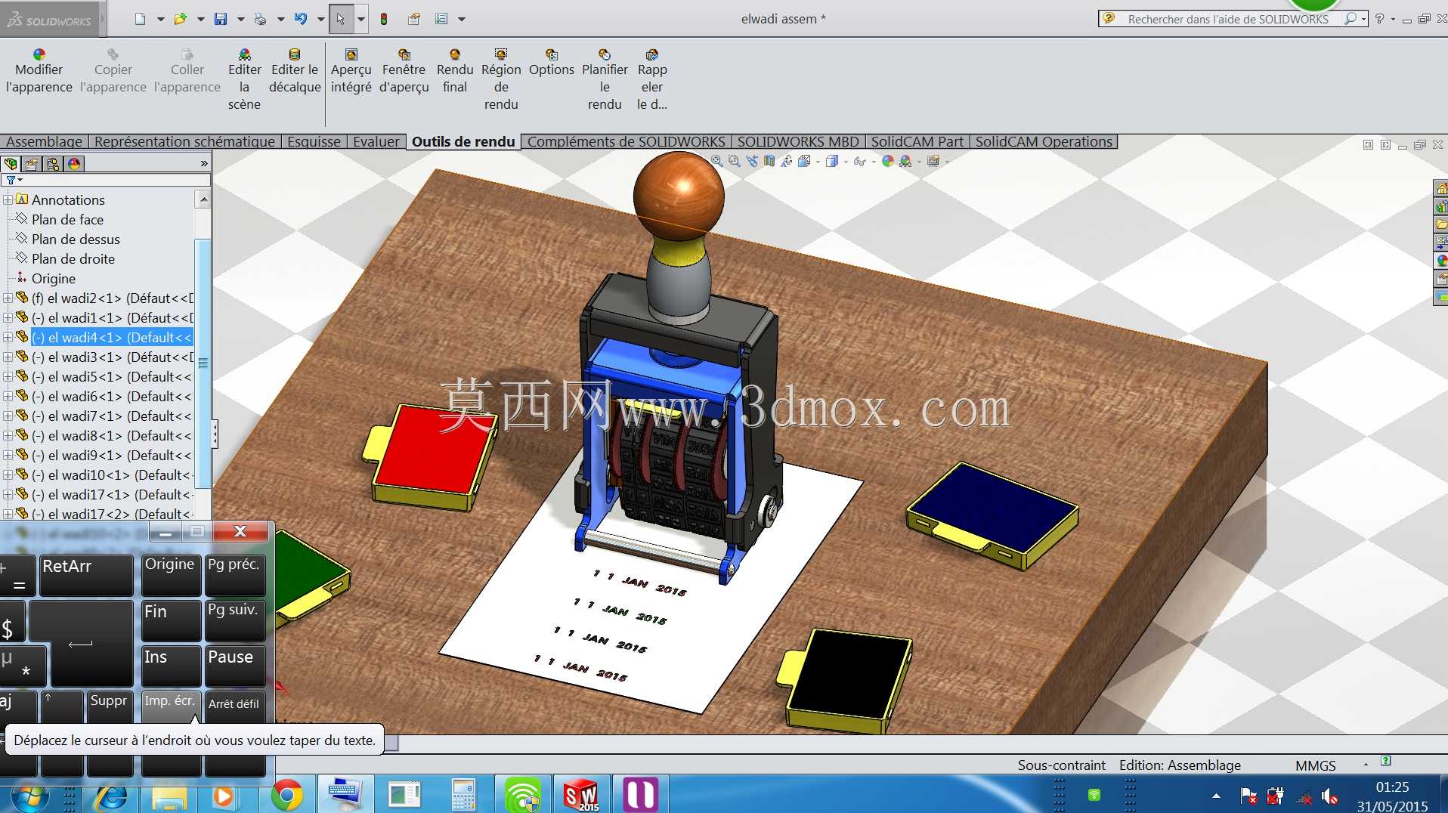
Task: Click the Rebuild traffic light icon
Action: [x=384, y=19]
